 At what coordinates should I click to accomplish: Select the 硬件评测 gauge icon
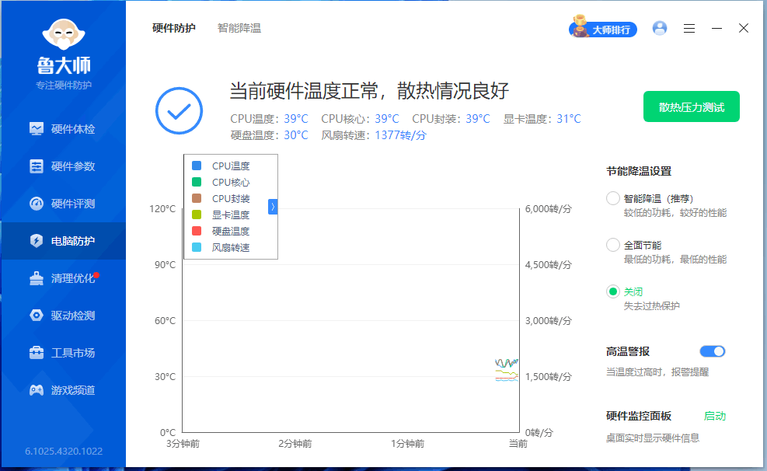(x=37, y=204)
